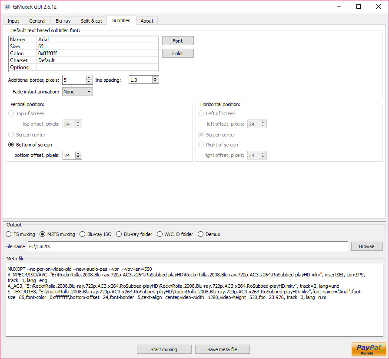Decrease additional border pixels value
This screenshot has width=389, height=359.
click(89, 82)
